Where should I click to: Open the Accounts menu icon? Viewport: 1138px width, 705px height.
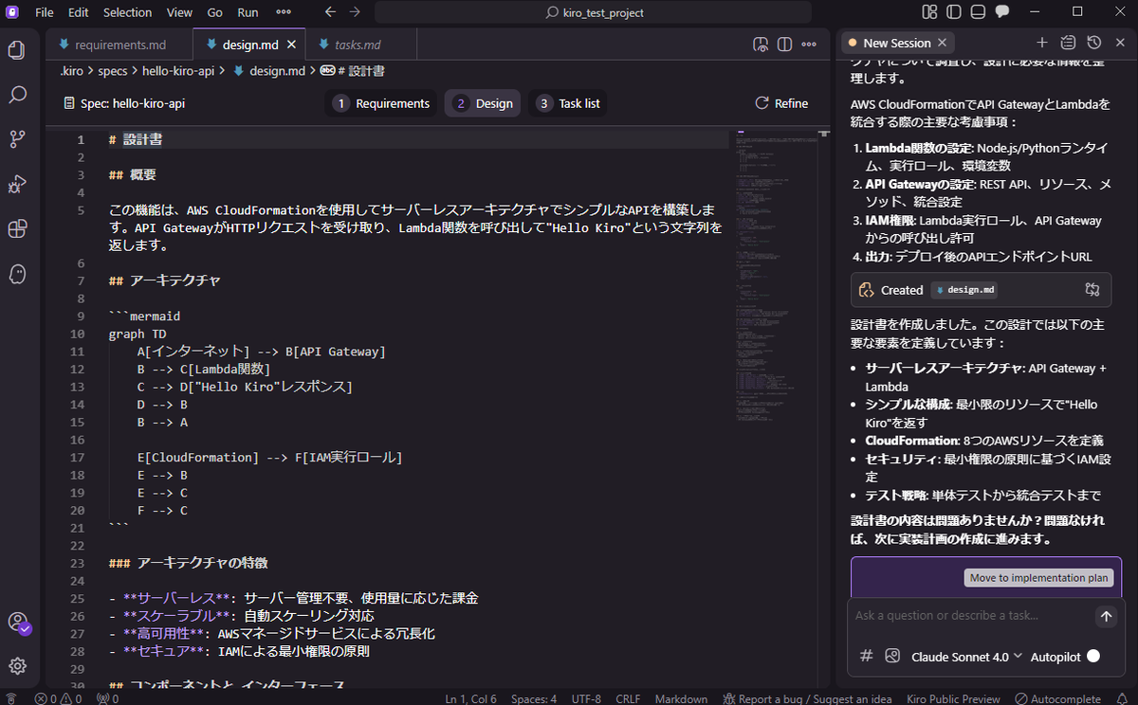(x=18, y=623)
